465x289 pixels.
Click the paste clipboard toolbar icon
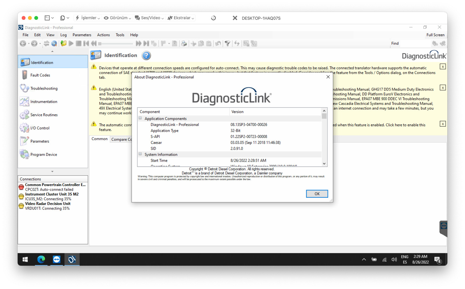click(x=209, y=43)
